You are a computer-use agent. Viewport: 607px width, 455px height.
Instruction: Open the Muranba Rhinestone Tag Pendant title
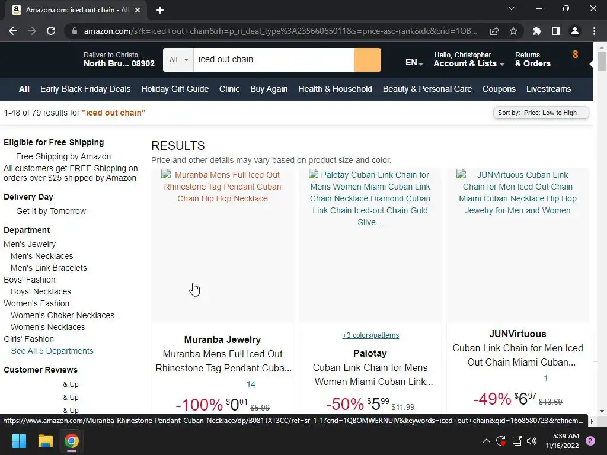tap(223, 361)
